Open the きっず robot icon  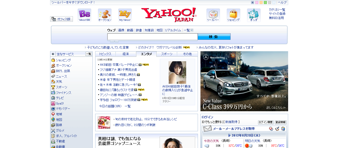pos(254,15)
